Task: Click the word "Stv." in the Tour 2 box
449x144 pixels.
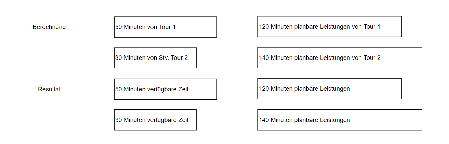Action: [164, 58]
